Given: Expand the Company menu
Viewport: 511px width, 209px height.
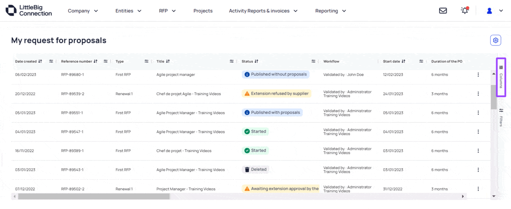Looking at the screenshot, I should click(83, 11).
